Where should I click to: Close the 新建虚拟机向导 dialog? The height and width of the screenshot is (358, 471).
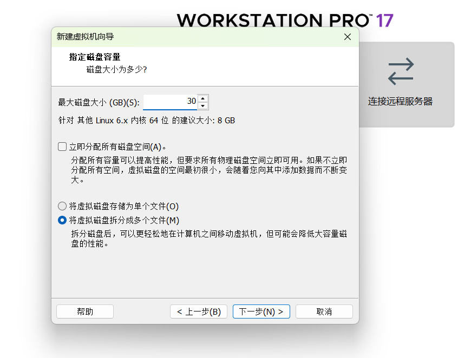point(348,37)
